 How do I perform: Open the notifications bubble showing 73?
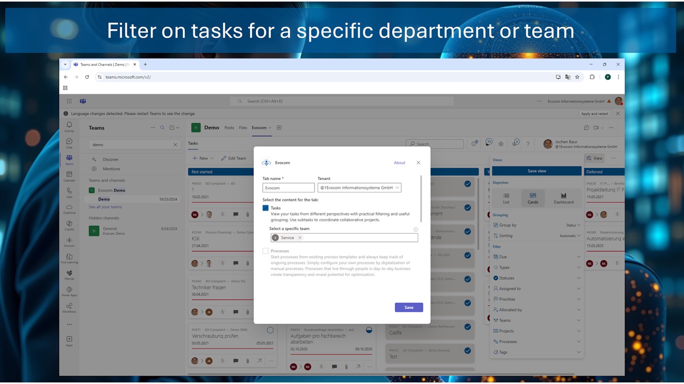(x=489, y=142)
